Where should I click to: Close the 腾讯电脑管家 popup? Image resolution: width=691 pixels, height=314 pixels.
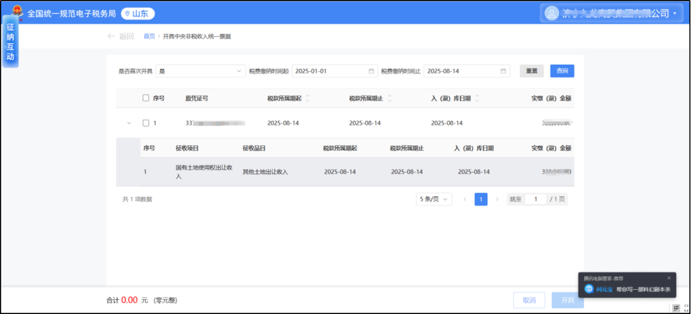(x=669, y=278)
